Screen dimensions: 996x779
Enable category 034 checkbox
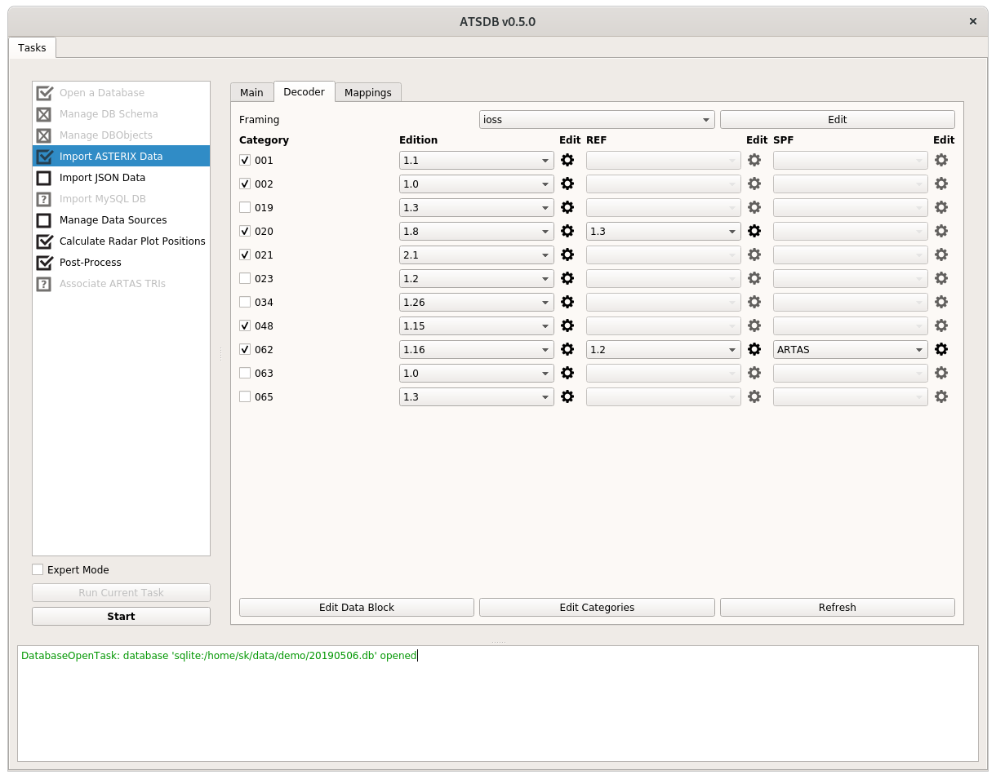245,303
